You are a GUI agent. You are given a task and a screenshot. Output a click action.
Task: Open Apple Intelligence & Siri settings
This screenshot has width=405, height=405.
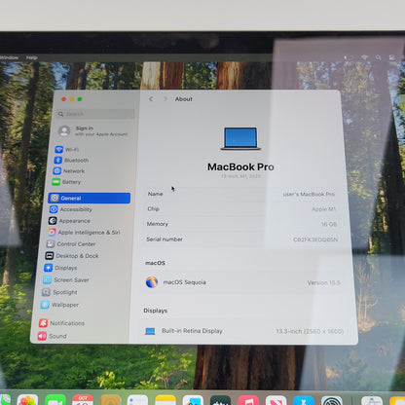pos(84,232)
